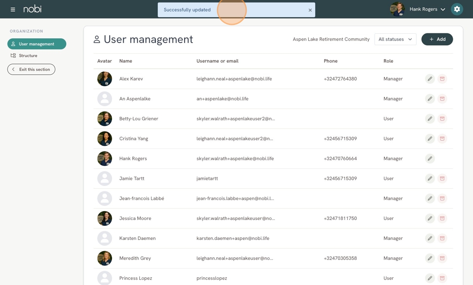This screenshot has height=285, width=473.
Task: Open the Hank Rogers account dropdown
Action: (x=427, y=9)
